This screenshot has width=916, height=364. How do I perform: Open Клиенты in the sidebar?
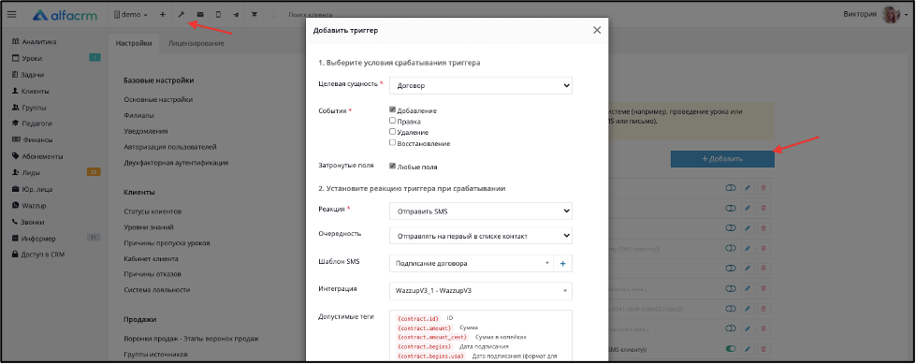pos(30,91)
